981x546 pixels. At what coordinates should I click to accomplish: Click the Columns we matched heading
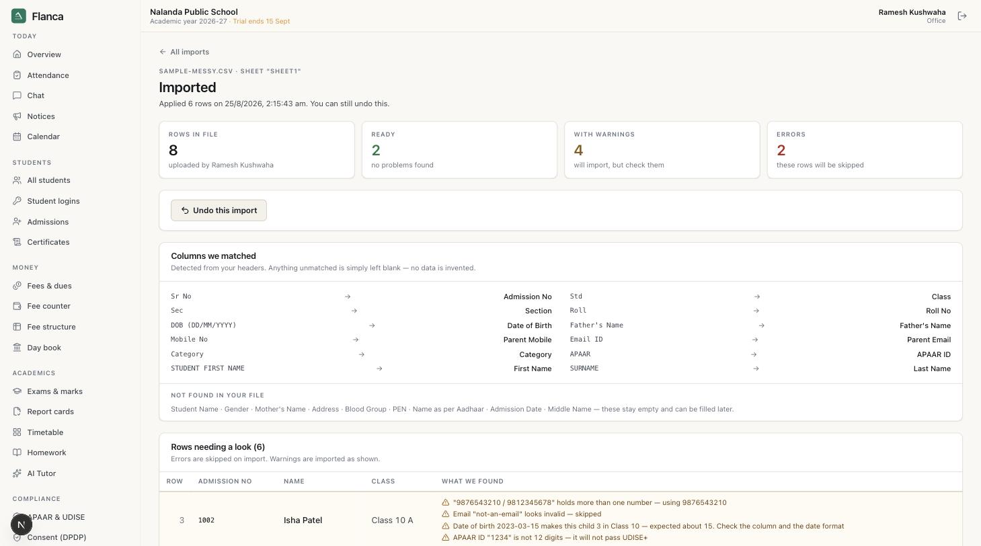tap(213, 256)
